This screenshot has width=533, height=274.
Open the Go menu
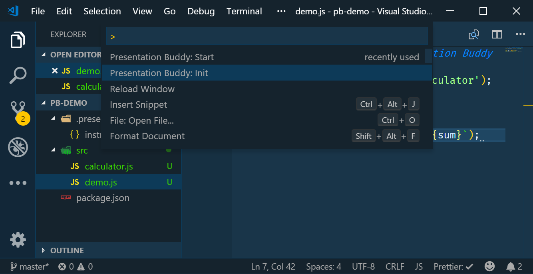point(170,11)
